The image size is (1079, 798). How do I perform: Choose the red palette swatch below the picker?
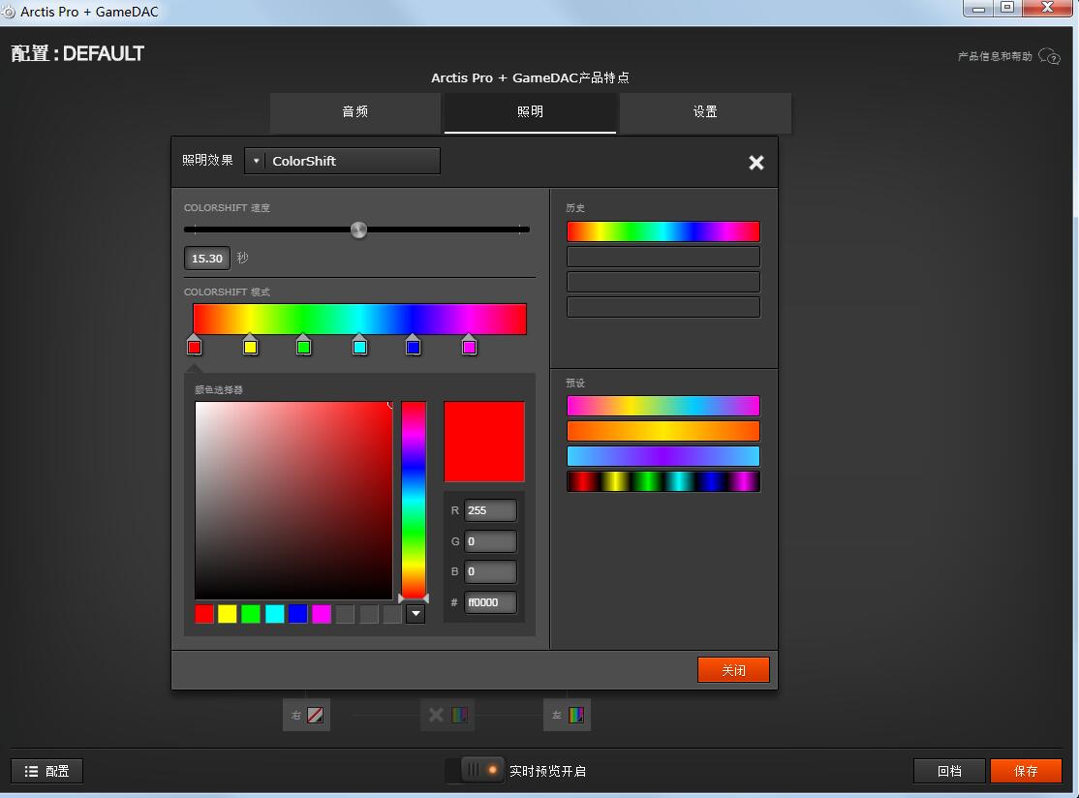point(204,614)
